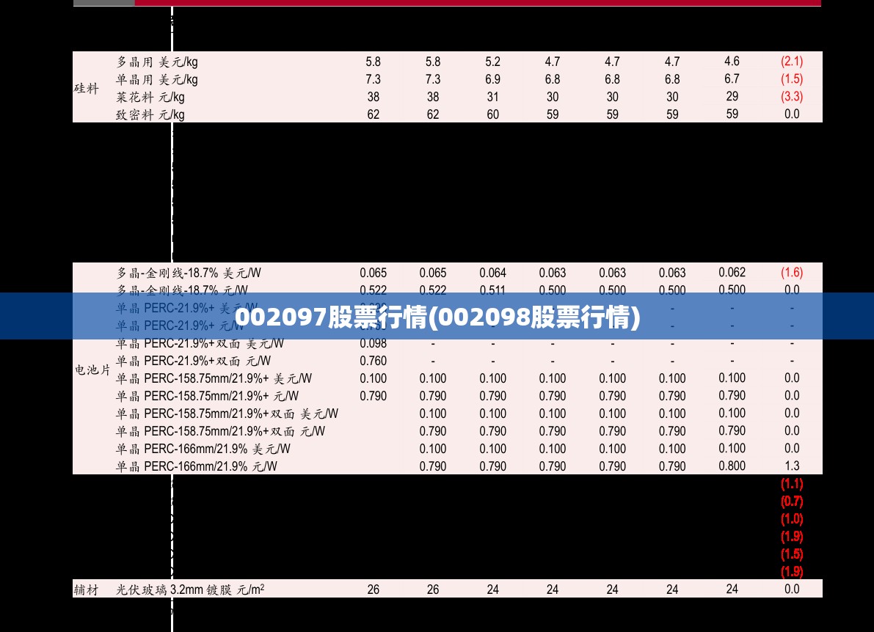Click the 0.062 cell in 多晶-金刚线 美元/W row
Image resolution: width=874 pixels, height=632 pixels.
coord(732,272)
